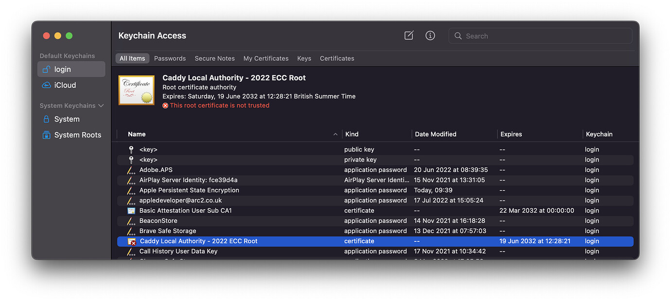Click the private key row icon
Image resolution: width=671 pixels, height=301 pixels.
(131, 160)
